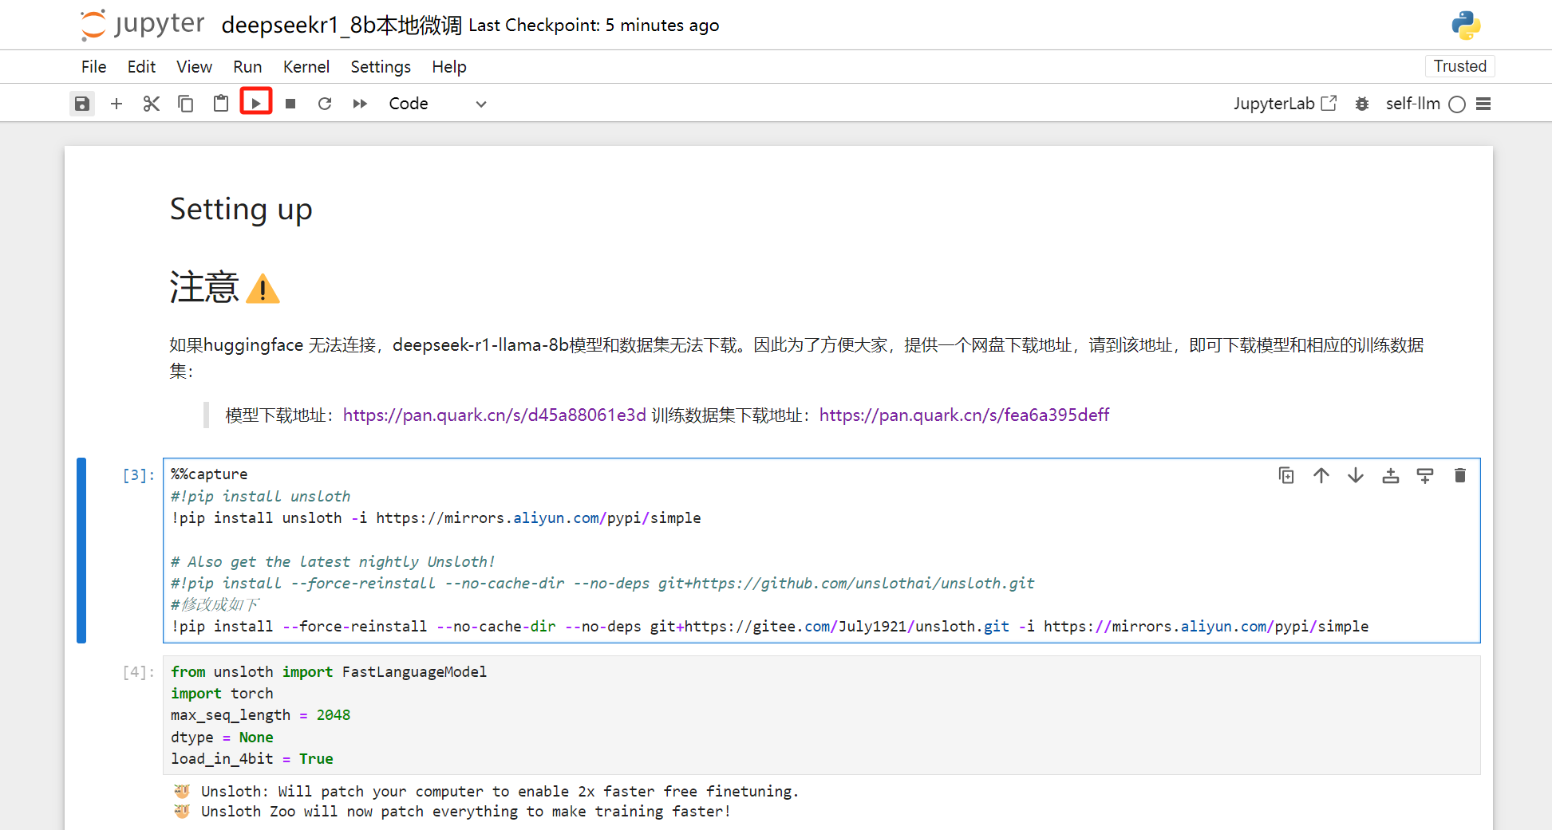Open the hamburger menu at toolbar right
This screenshot has width=1552, height=830.
pyautogui.click(x=1483, y=104)
